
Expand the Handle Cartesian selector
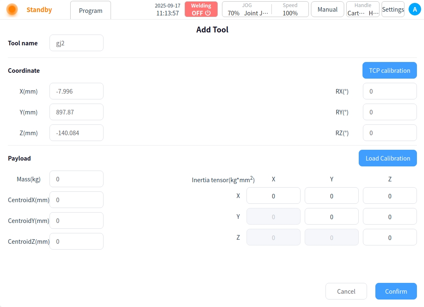pos(363,9)
